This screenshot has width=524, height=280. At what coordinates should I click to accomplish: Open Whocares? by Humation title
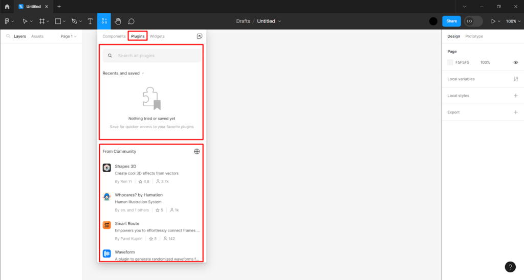click(139, 195)
